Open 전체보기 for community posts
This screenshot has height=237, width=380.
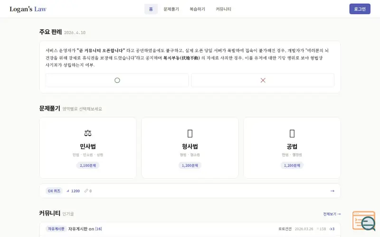[332, 214]
